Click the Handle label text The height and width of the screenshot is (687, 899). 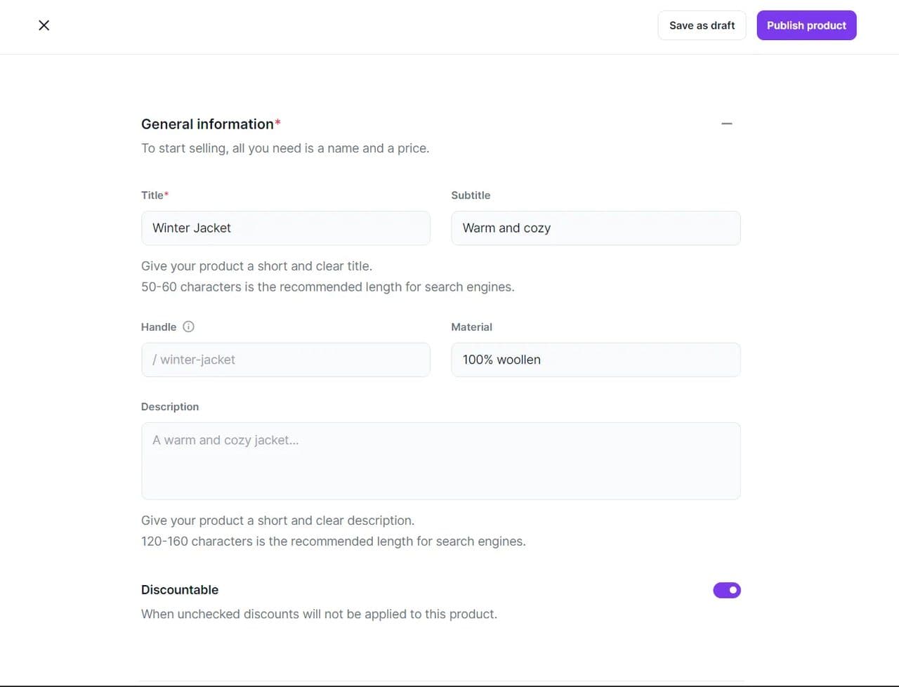159,327
